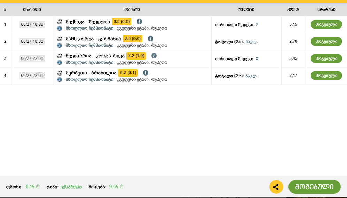Open info icon for მექსიკა - შვედეთი match

[x=139, y=22]
